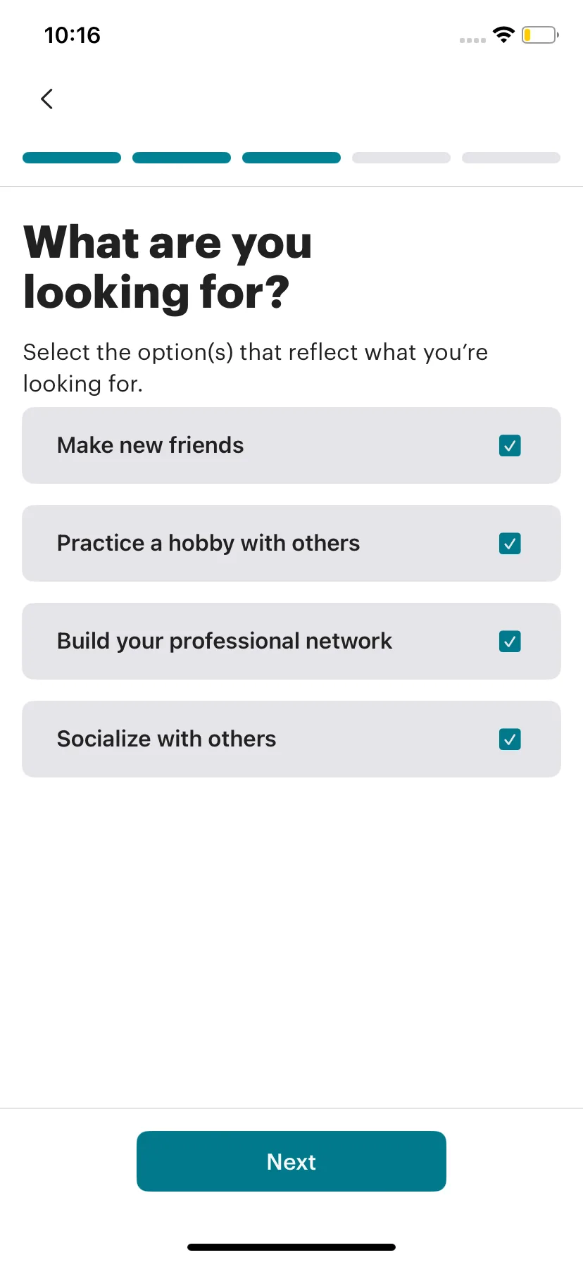Tap the Wi-Fi status icon
The image size is (583, 1262).
[x=503, y=35]
